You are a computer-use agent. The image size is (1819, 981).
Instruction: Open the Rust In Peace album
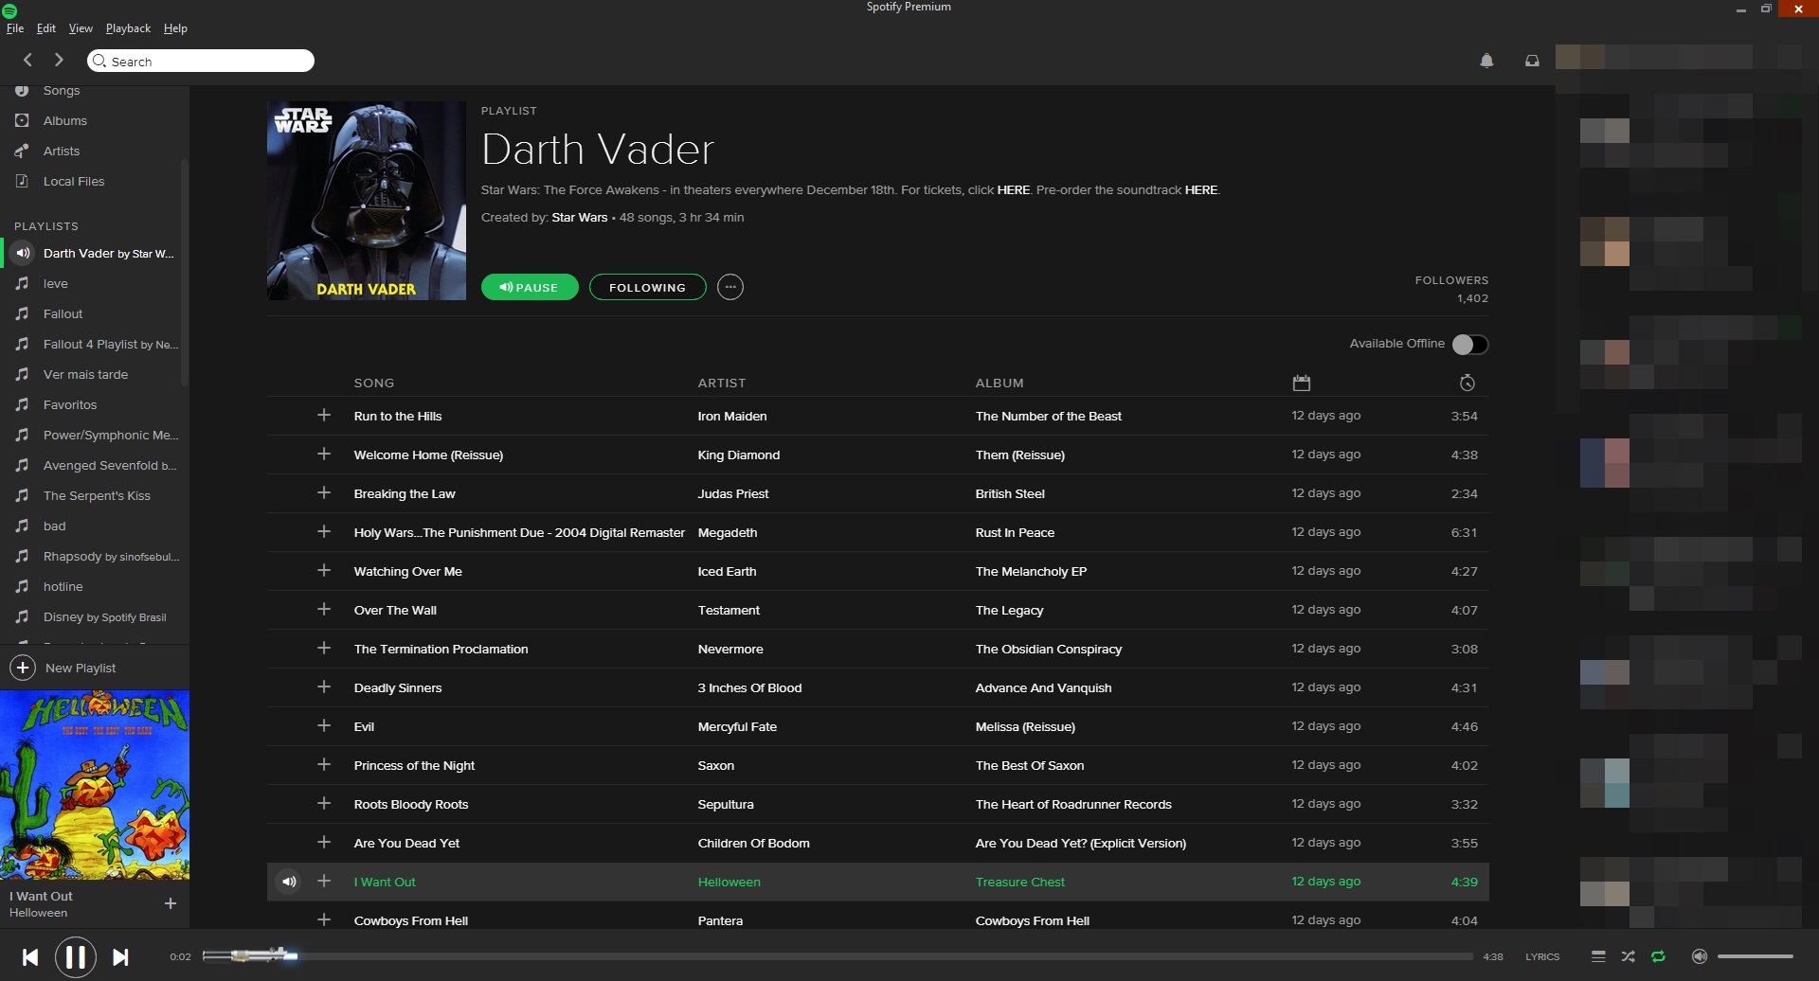click(x=1015, y=532)
